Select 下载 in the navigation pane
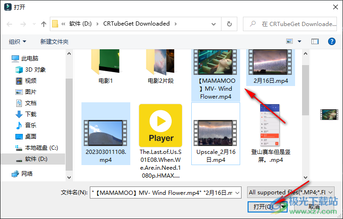 (31, 114)
